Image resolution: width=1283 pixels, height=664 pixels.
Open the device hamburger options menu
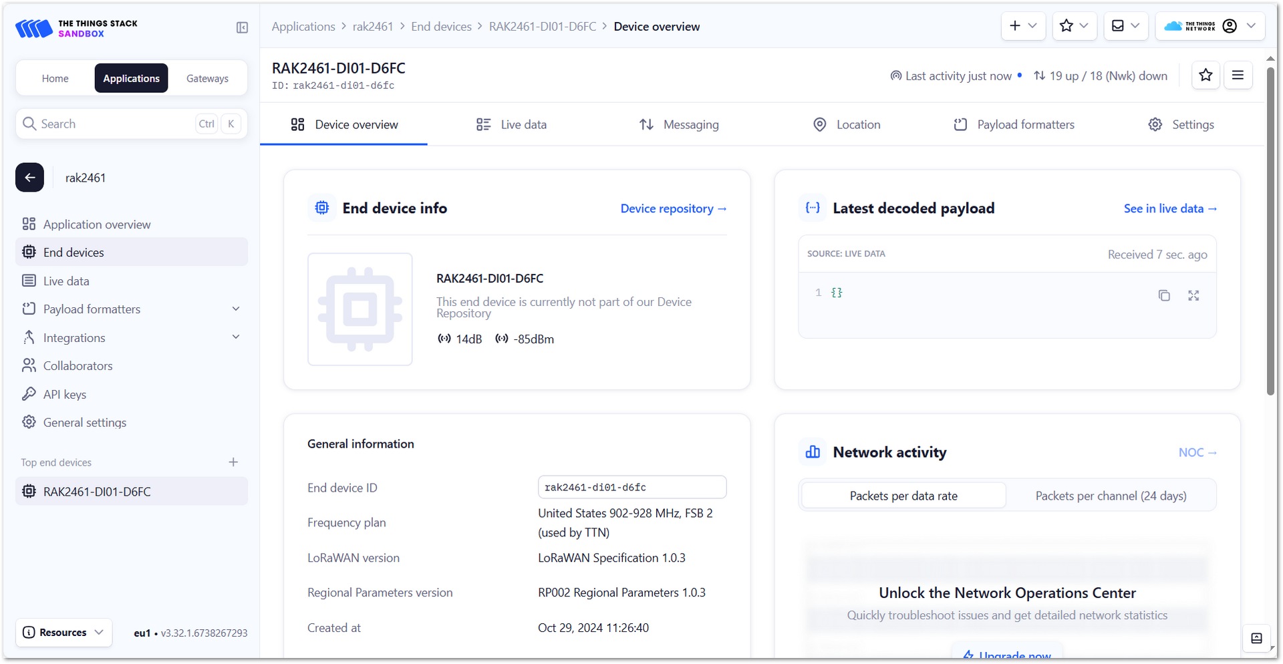pos(1238,75)
